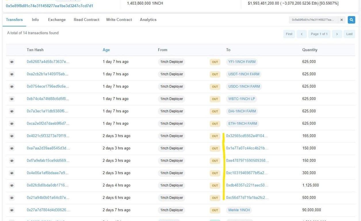The height and width of the screenshot is (221, 361).
Task: Click eye icon beside 0x82fc8d0bda0db1716 transaction
Action: [x=12, y=185]
